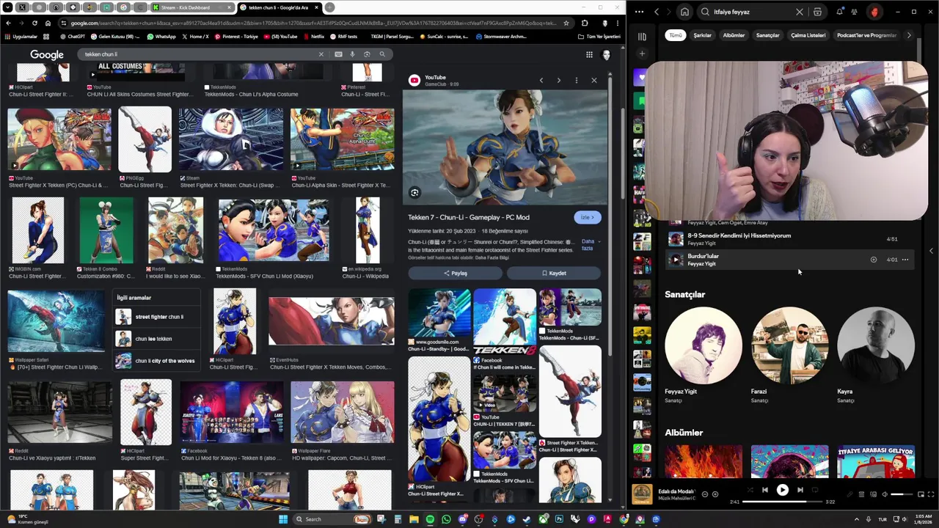Image resolution: width=939 pixels, height=528 pixels.
Task: Click the İzle button in preview
Action: click(x=588, y=217)
